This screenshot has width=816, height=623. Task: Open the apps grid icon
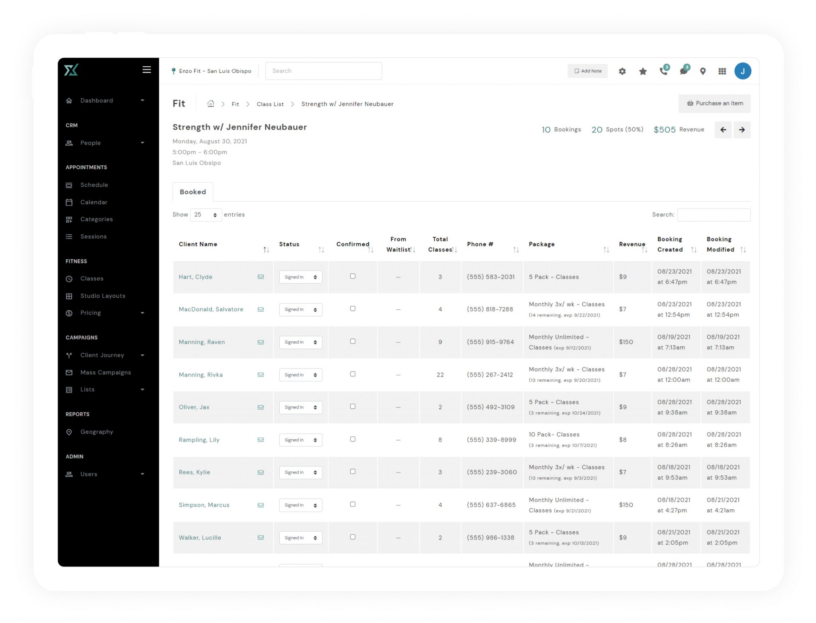722,71
